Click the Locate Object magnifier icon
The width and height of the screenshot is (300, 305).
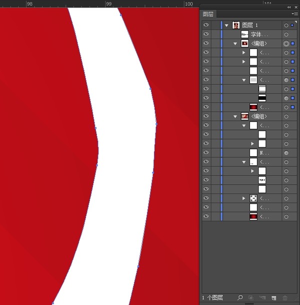click(240, 298)
